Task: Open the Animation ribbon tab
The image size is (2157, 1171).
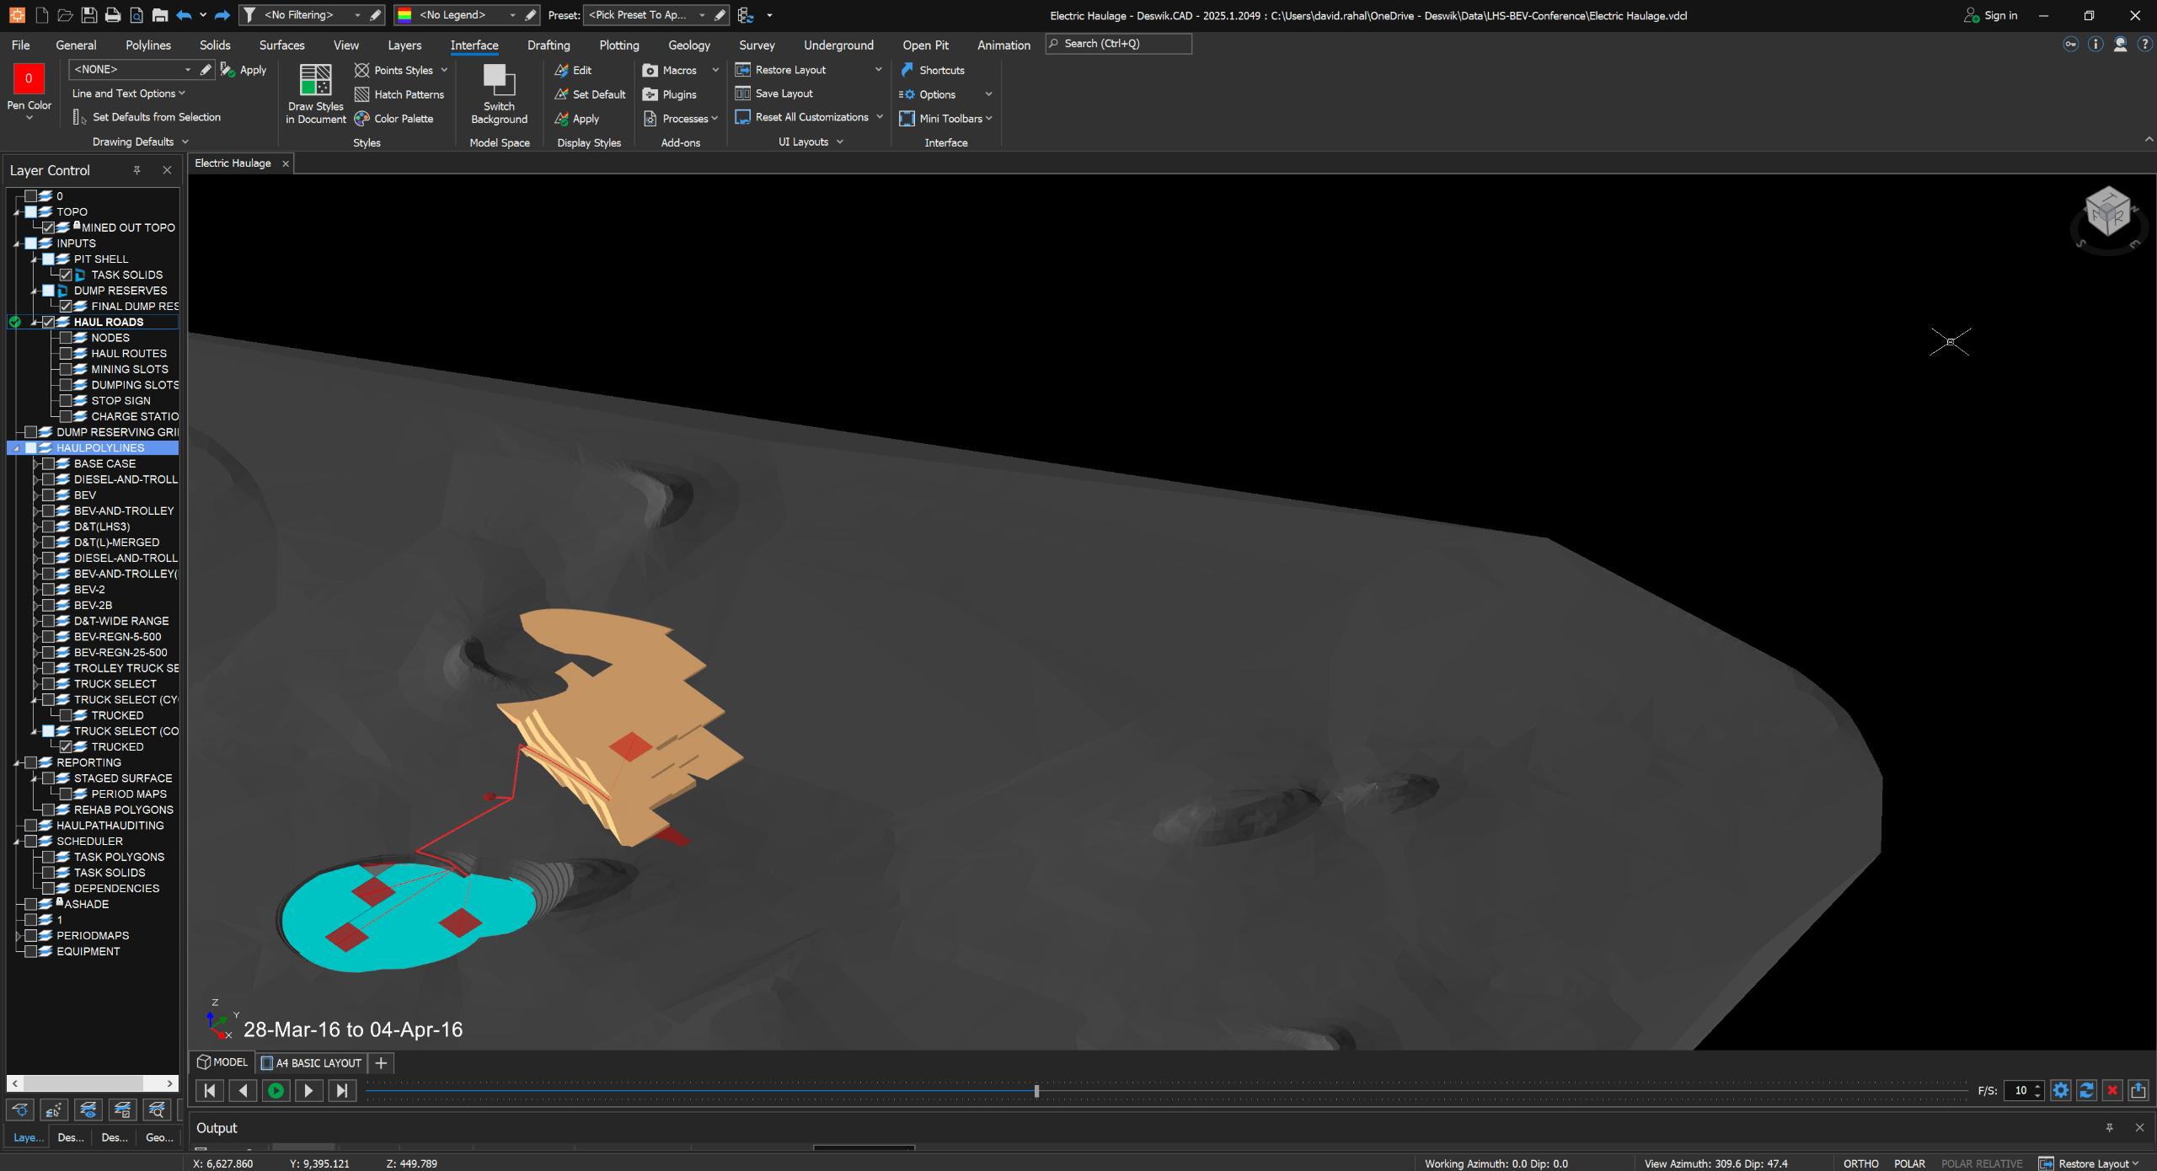Action: pos(1004,45)
